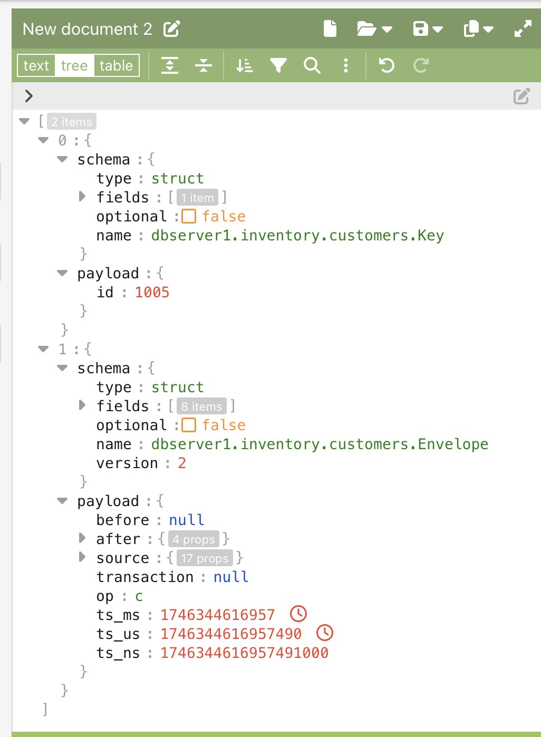
Task: Open the folder dropdown menu
Action: pyautogui.click(x=374, y=29)
